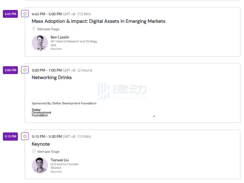
Task: Open the Stellar Development Foundation logo
Action: tap(41, 113)
